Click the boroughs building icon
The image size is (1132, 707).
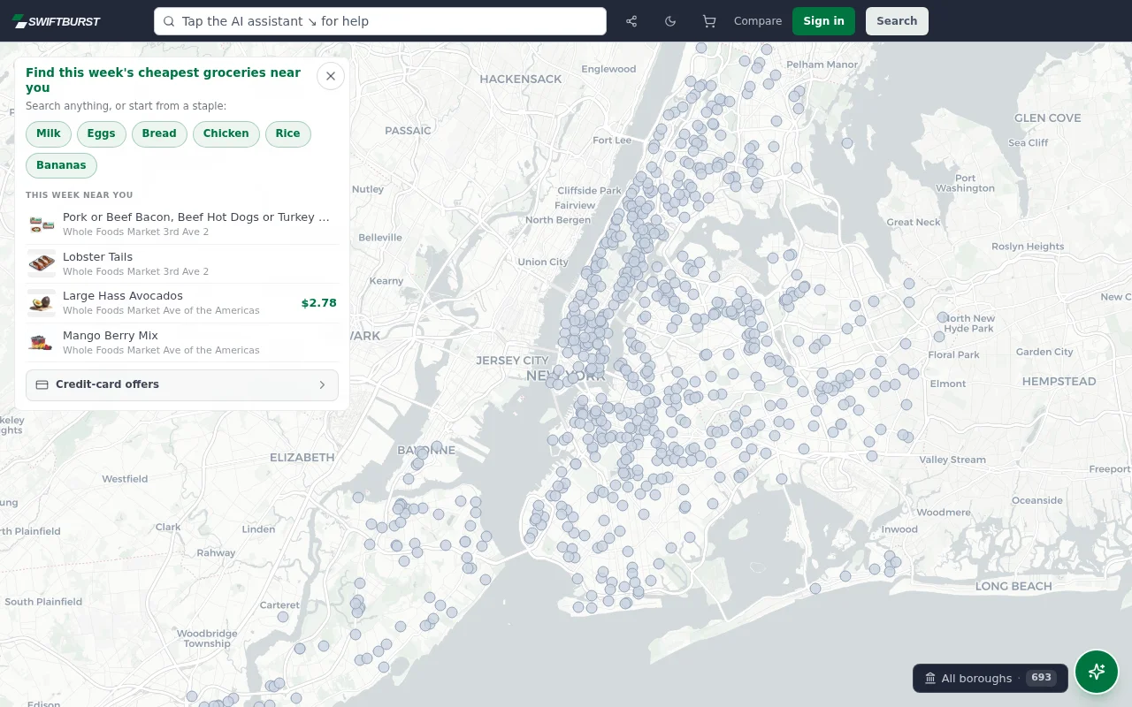click(930, 679)
